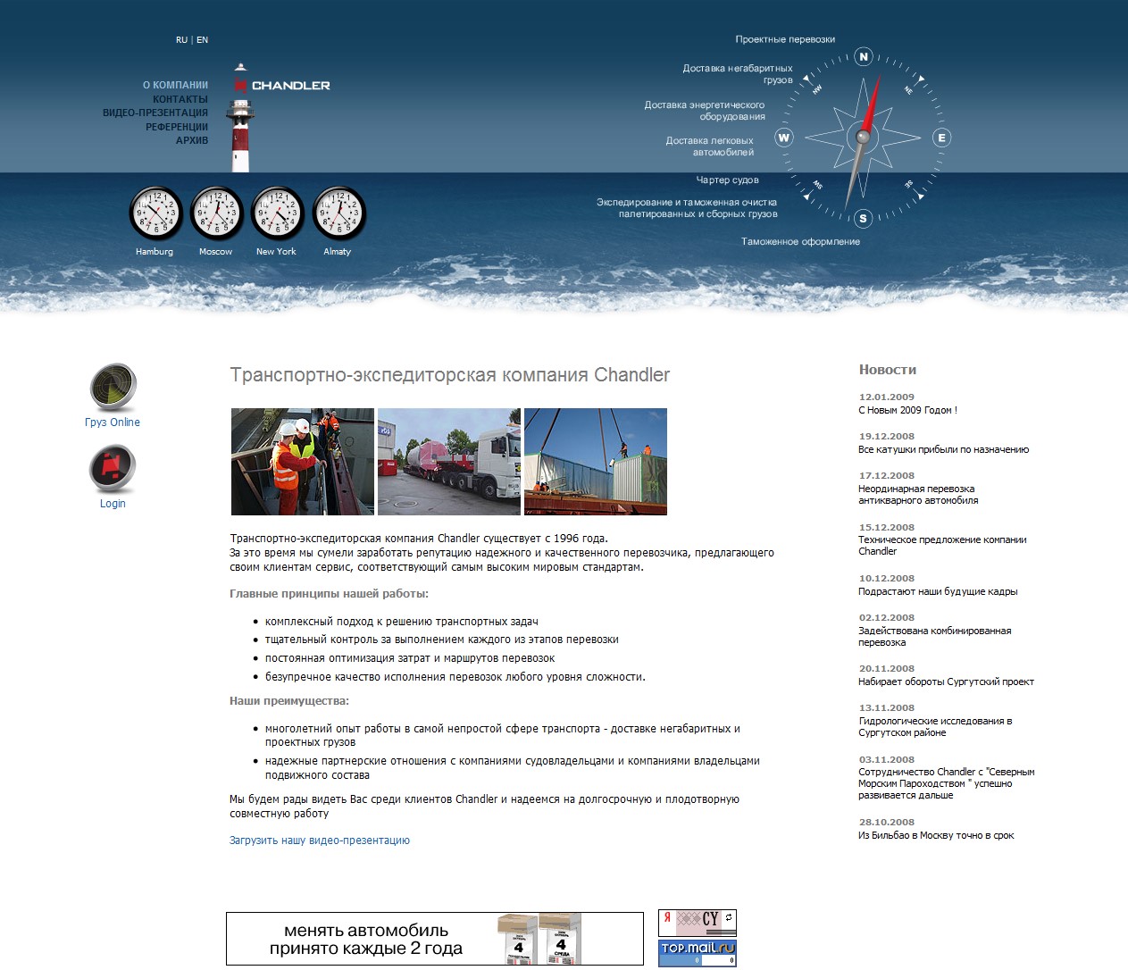This screenshot has height=970, width=1128.
Task: Open news Задействована комбинированная перевозка
Action: click(935, 637)
